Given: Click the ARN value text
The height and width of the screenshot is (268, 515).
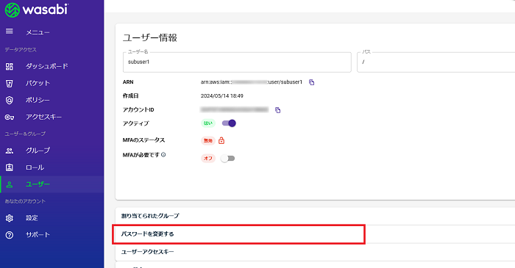Looking at the screenshot, I should [252, 82].
